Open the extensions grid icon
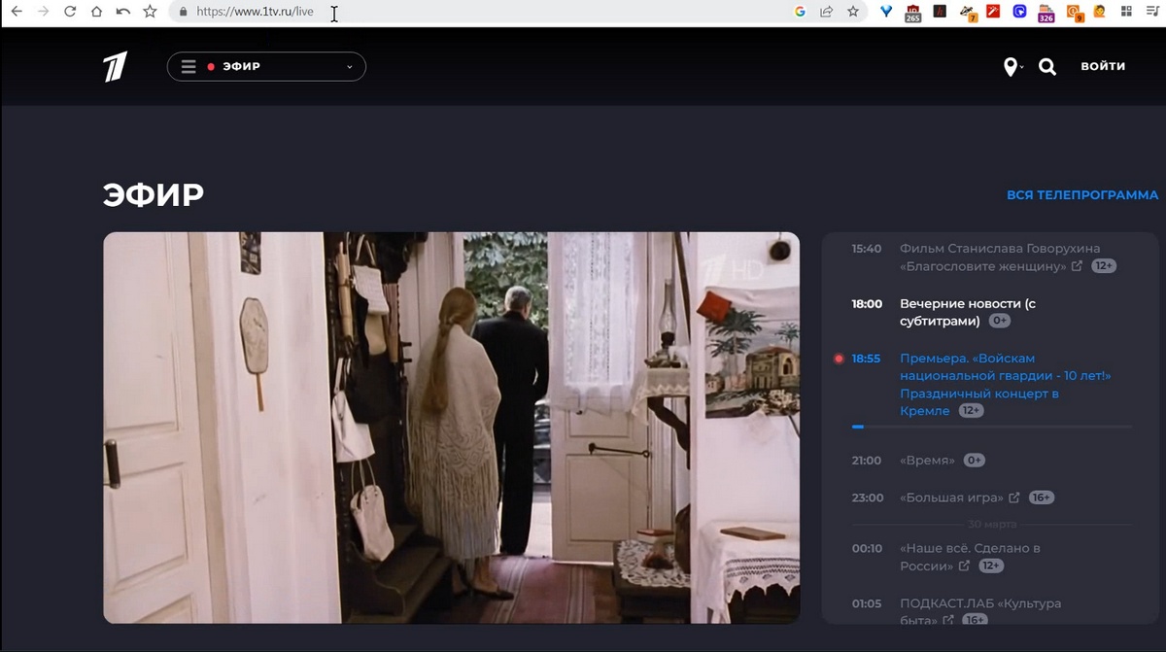The image size is (1166, 652). 1127,12
